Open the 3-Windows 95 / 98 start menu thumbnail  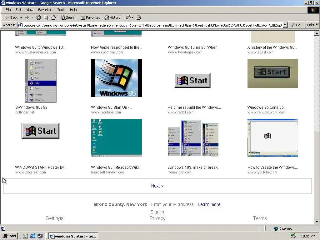click(41, 81)
